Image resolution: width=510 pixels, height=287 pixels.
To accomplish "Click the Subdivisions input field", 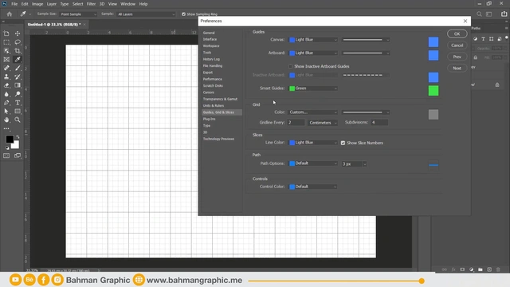I will 379,122.
